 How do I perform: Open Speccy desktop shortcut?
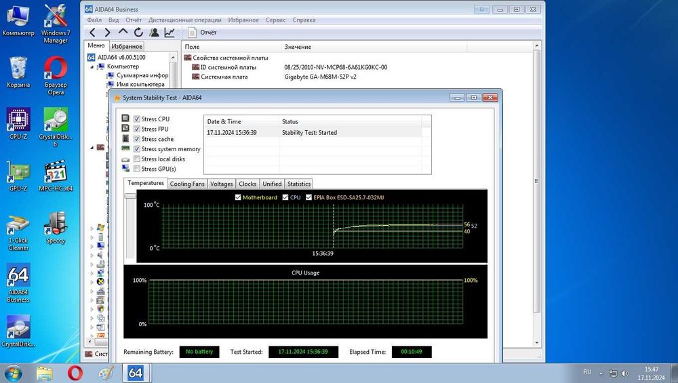[56, 228]
